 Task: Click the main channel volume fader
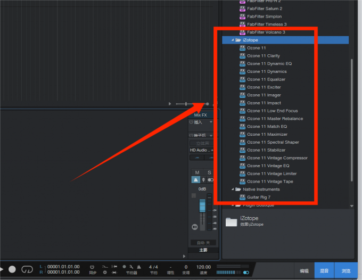(x=202, y=209)
